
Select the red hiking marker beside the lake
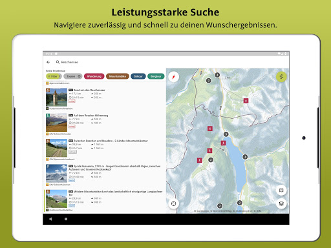coord(223,143)
